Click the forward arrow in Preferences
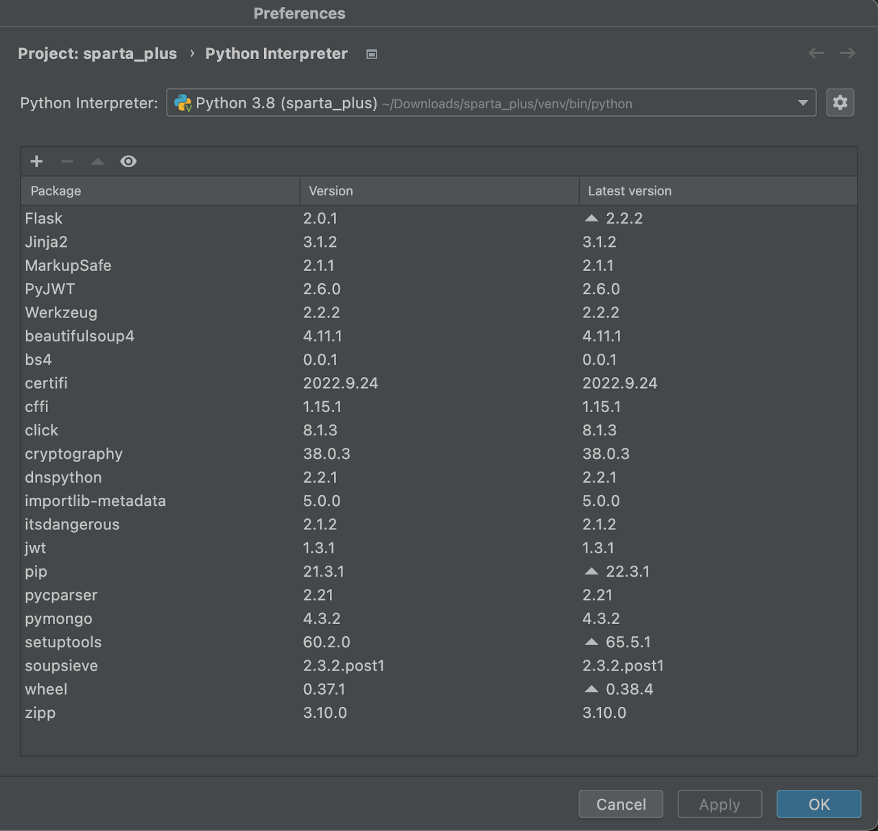Viewport: 878px width, 831px height. coord(848,53)
